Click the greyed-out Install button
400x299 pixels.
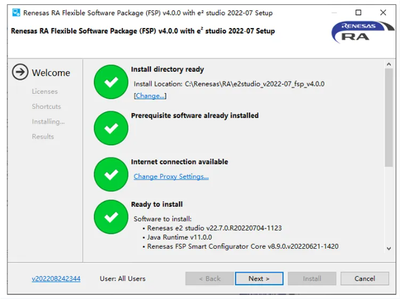tap(312, 279)
